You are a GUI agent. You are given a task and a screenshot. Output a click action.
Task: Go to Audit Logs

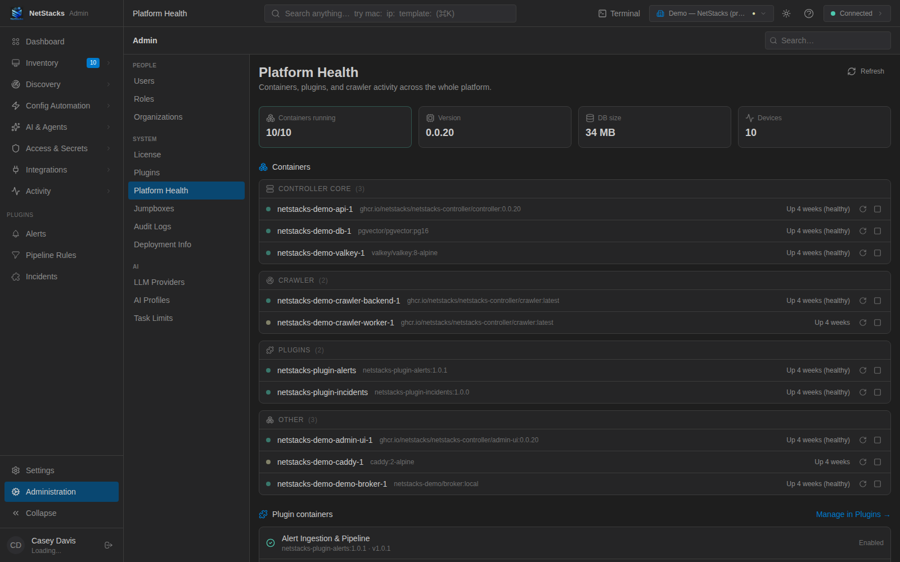pos(186,226)
